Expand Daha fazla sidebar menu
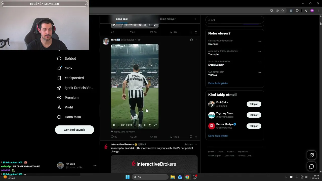The width and height of the screenshot is (322, 181). [x=69, y=117]
